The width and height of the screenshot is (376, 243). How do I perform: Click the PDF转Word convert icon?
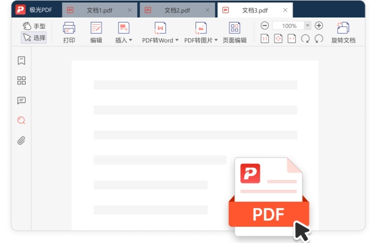[x=160, y=28]
